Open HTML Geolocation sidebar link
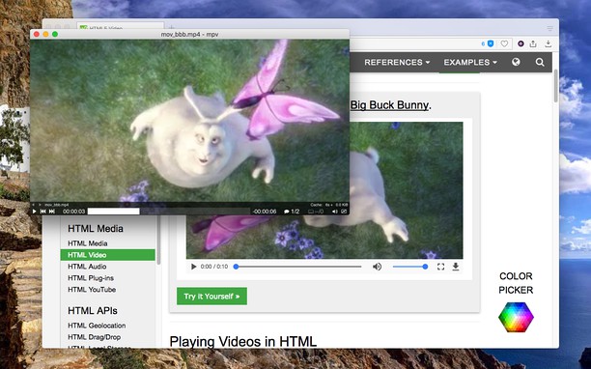 tap(97, 326)
